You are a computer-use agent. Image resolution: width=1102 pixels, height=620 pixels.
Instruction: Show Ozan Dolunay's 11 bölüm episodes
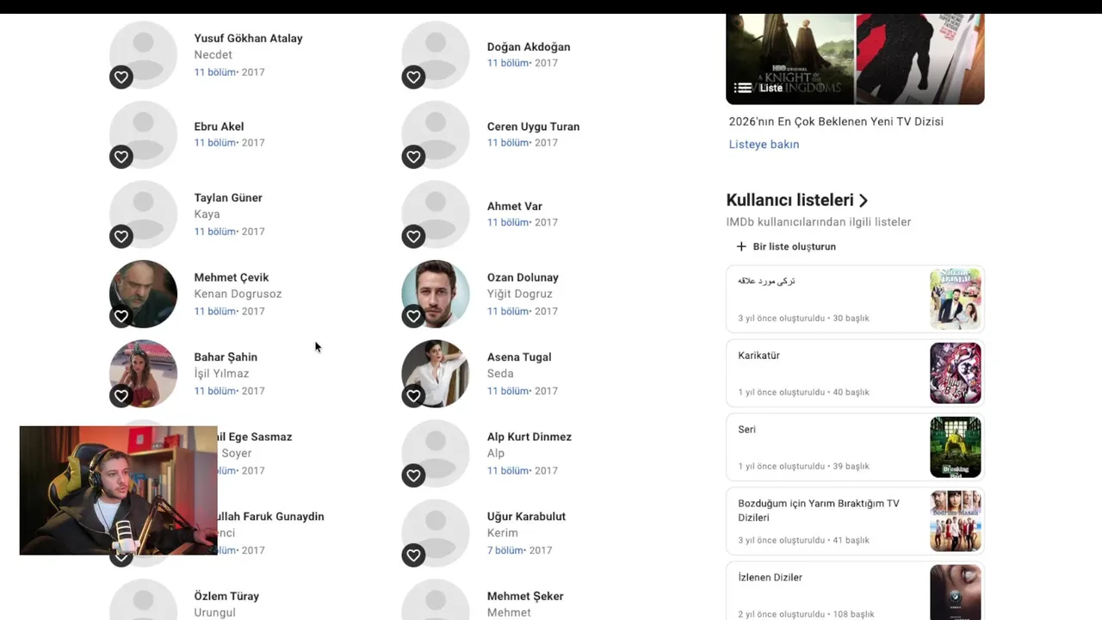click(508, 312)
